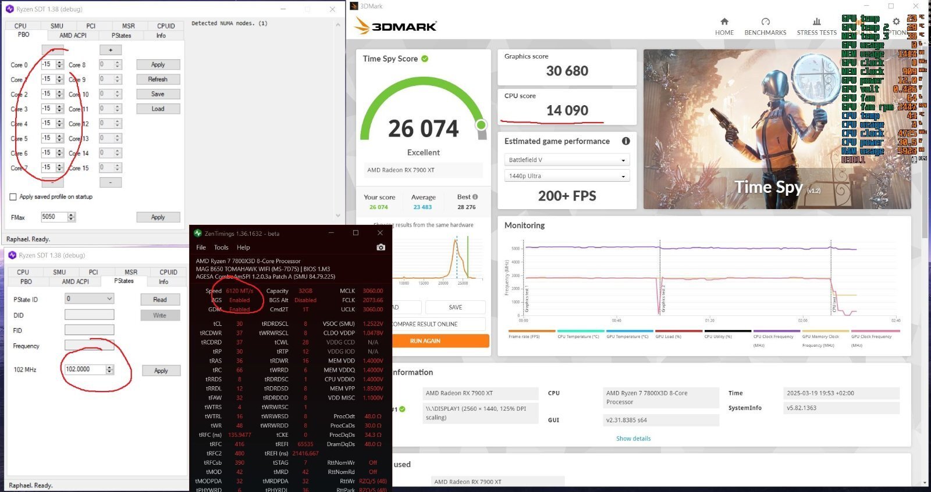
Task: Click the Frame rate (FPS) legend color bar
Action: (532, 331)
